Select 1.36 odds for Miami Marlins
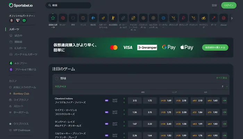This screenshot has width=243, height=139. pyautogui.click(x=135, y=112)
